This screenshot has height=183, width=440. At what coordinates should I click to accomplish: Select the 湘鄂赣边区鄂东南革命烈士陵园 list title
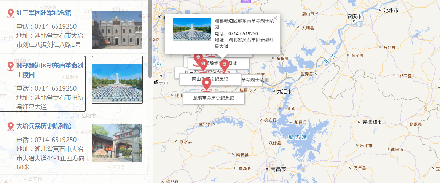[x=49, y=70]
